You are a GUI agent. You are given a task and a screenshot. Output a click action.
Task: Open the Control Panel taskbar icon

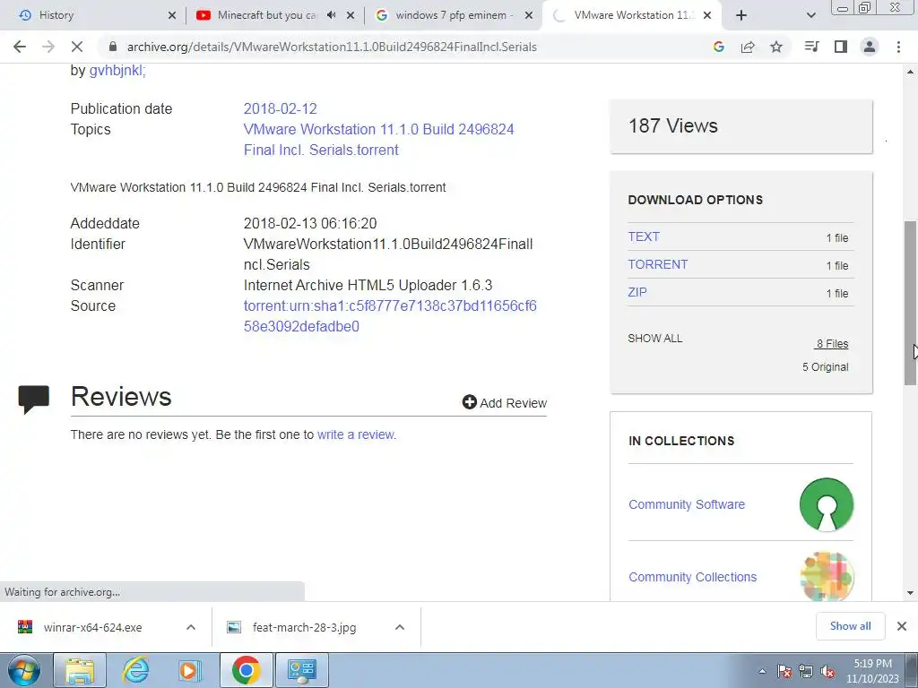(x=301, y=670)
